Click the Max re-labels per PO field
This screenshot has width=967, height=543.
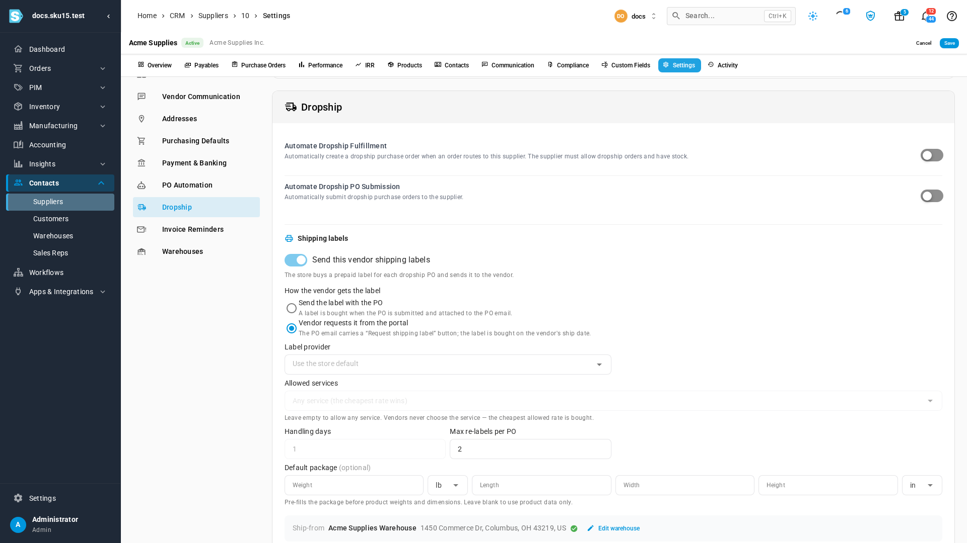coord(530,449)
